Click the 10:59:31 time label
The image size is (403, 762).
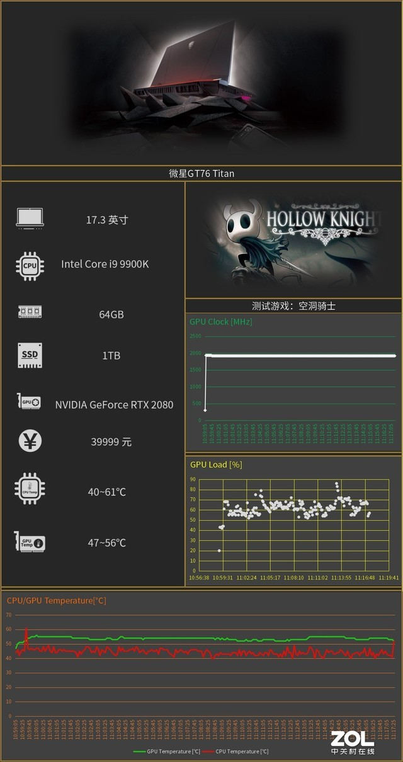pos(222,577)
